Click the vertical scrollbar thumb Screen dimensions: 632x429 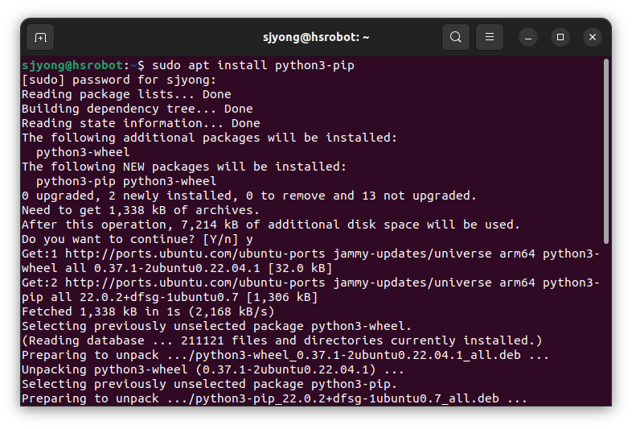point(605,151)
